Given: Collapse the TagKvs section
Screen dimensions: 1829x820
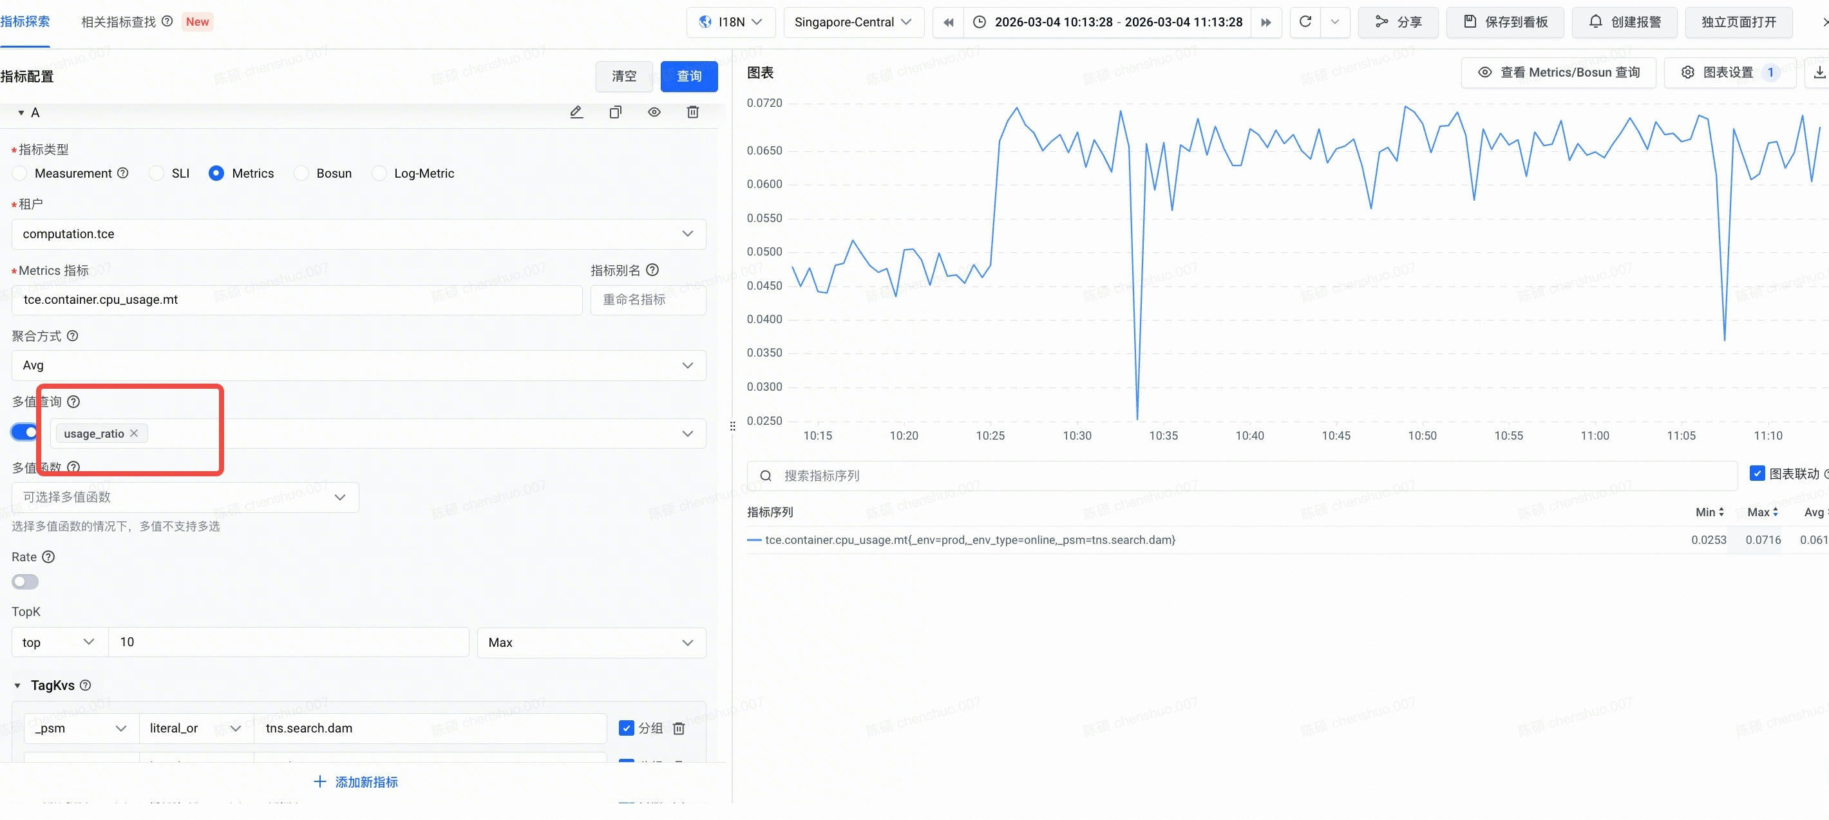Looking at the screenshot, I should pos(18,685).
